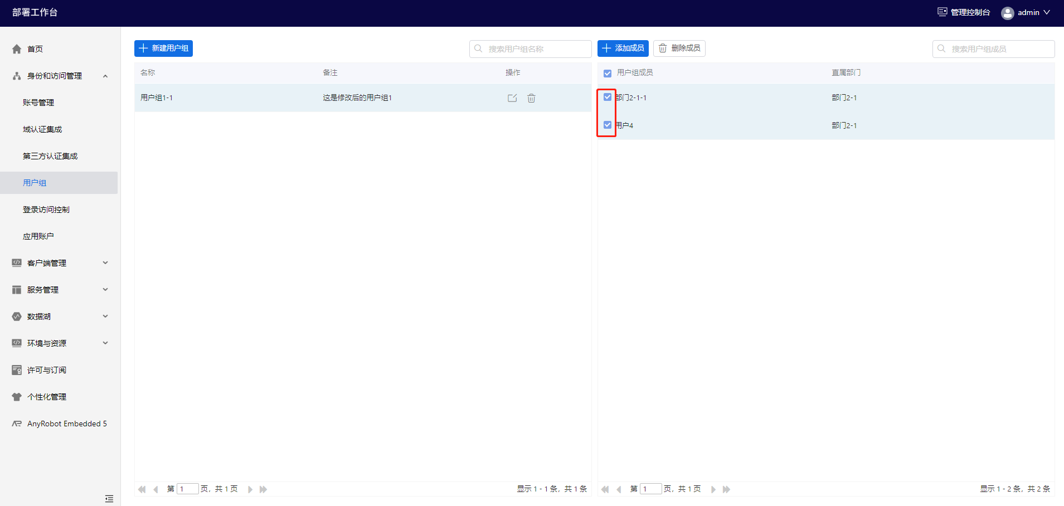
Task: Click the 数据湖 sidebar icon
Action: coord(17,317)
